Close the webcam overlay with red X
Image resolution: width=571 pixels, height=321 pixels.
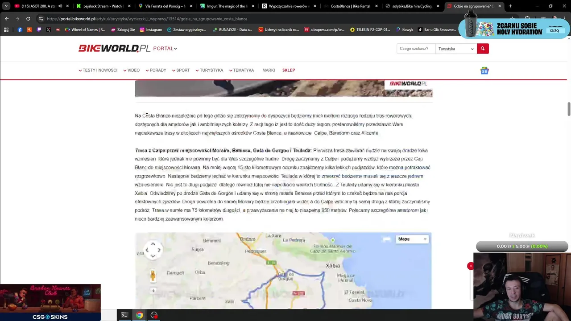click(470, 266)
